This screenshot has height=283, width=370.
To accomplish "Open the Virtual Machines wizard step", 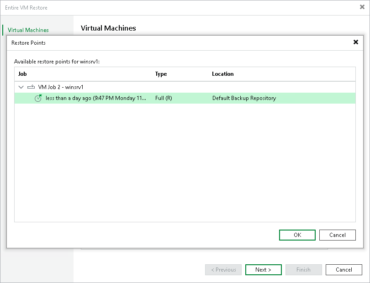I will (28, 30).
